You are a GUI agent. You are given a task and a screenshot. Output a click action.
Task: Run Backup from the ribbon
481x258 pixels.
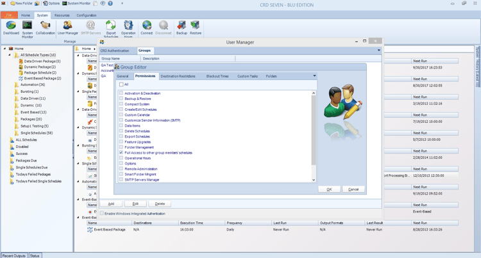(181, 28)
